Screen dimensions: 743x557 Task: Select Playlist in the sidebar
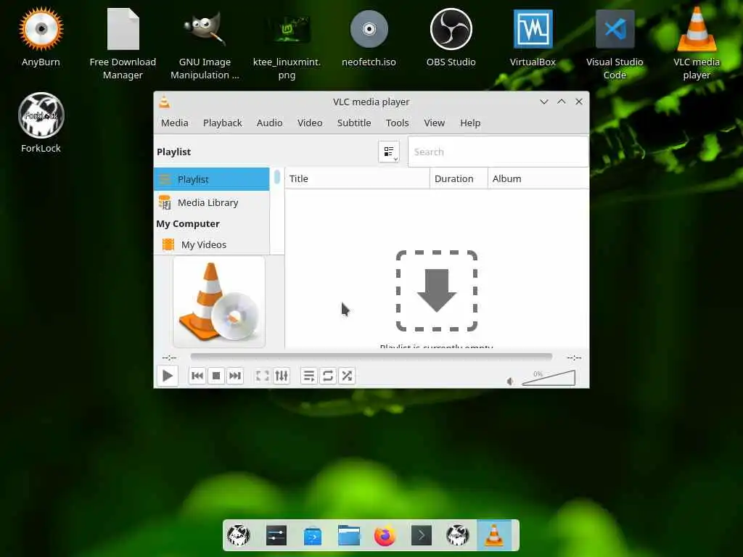coord(211,180)
